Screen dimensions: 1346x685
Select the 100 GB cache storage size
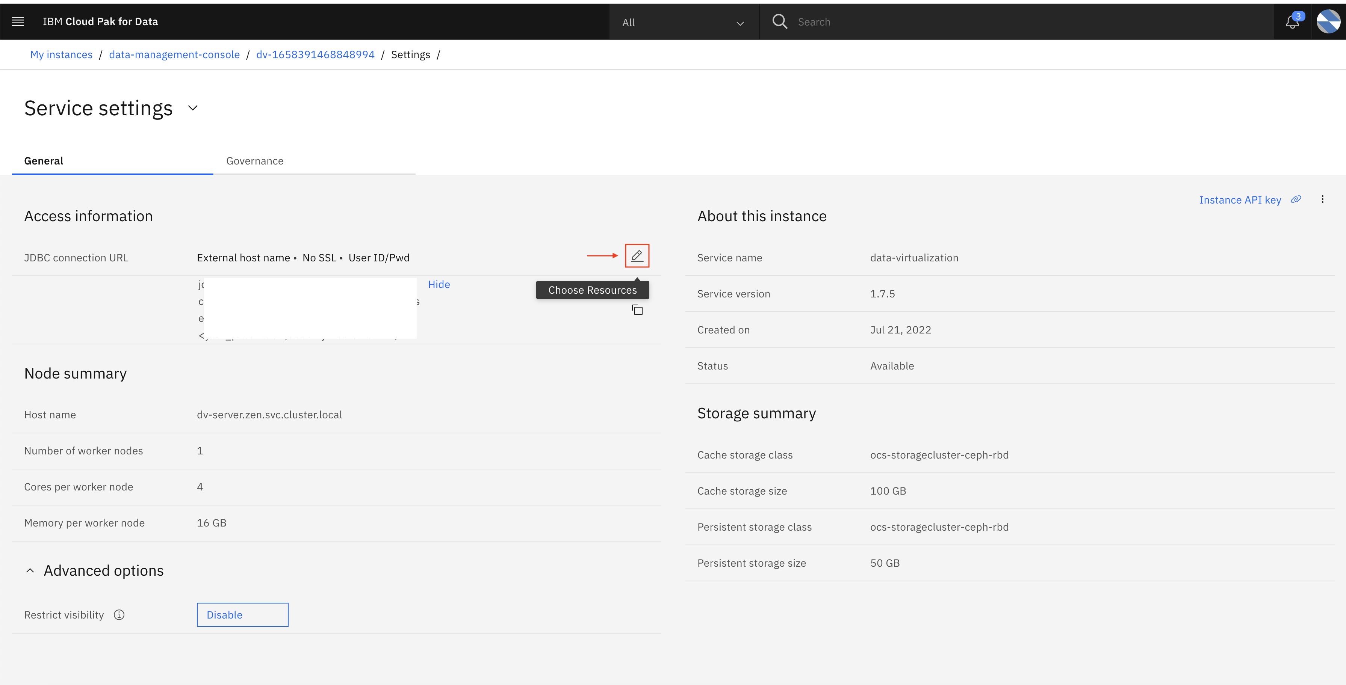pos(888,491)
